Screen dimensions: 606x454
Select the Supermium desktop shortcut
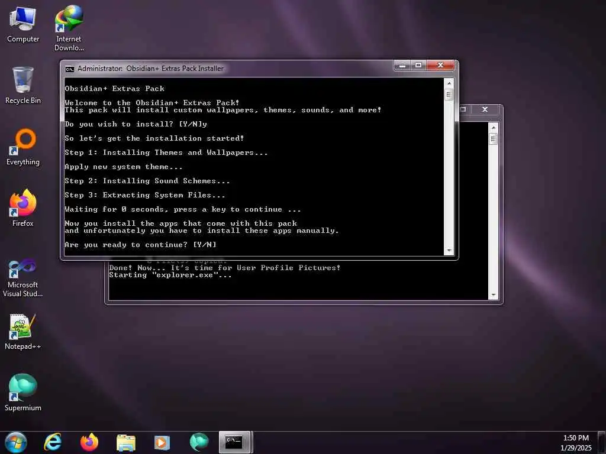tap(23, 393)
